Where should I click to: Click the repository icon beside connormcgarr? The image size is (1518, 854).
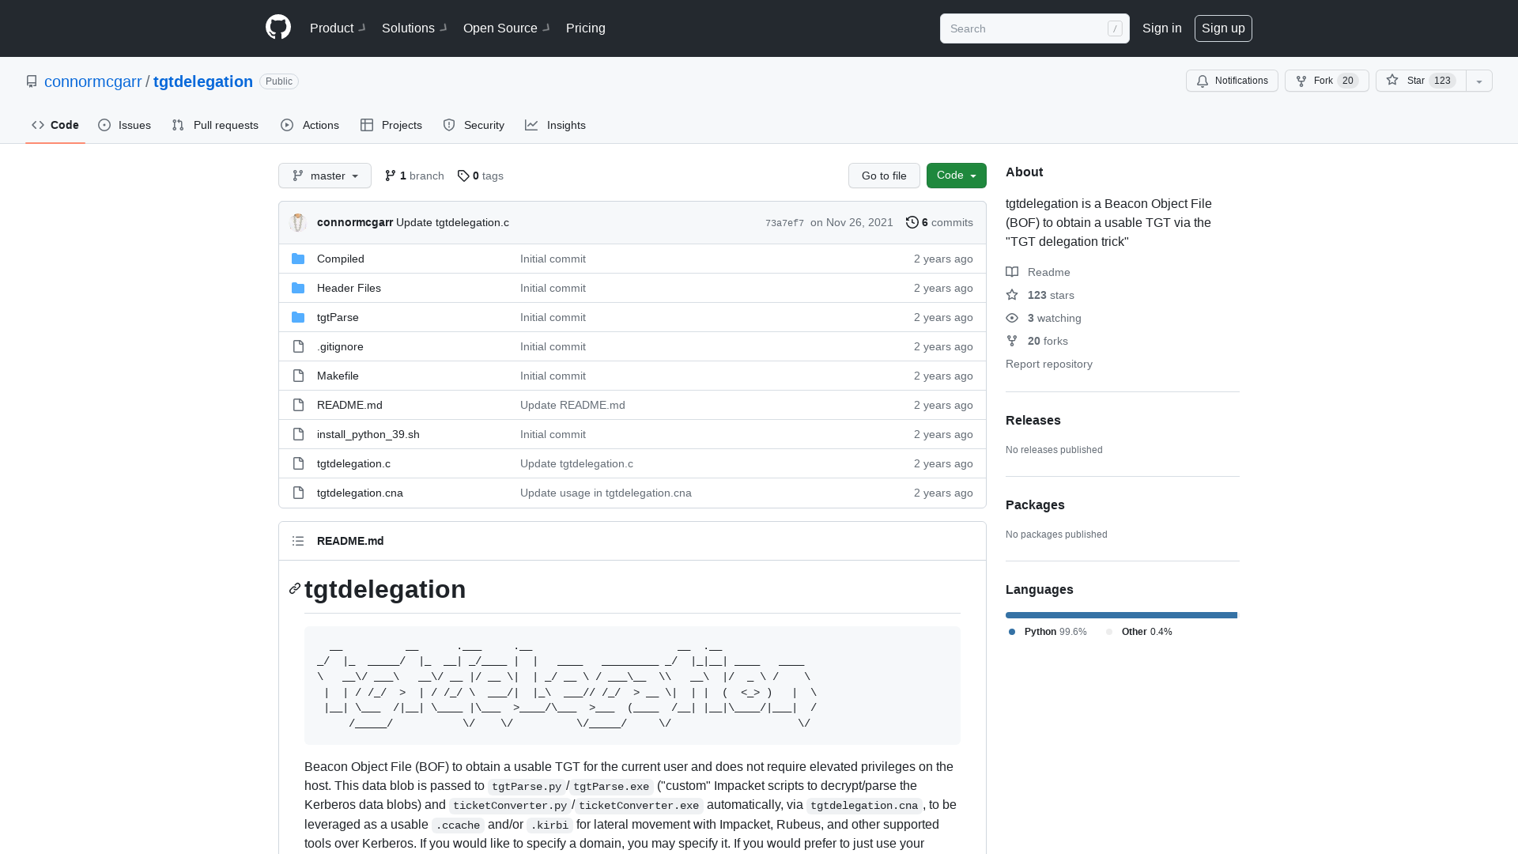pyautogui.click(x=32, y=81)
